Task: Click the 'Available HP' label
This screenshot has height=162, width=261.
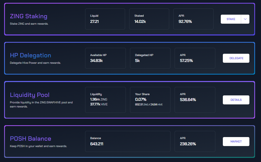Action: 98,55
